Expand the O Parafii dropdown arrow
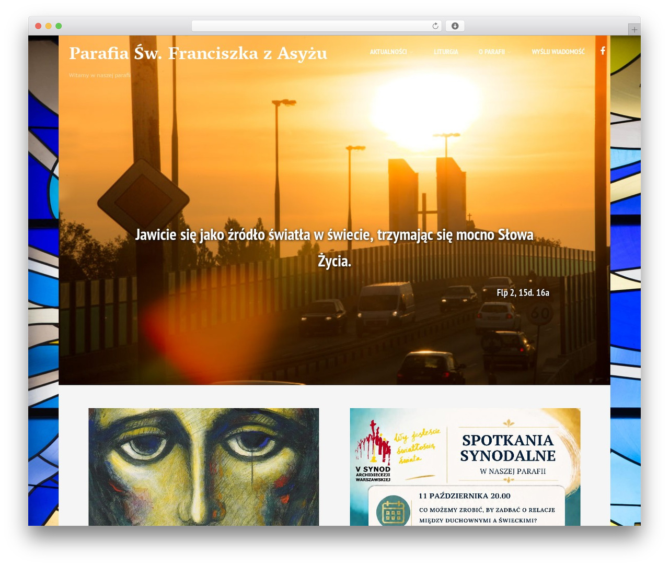 (x=510, y=52)
